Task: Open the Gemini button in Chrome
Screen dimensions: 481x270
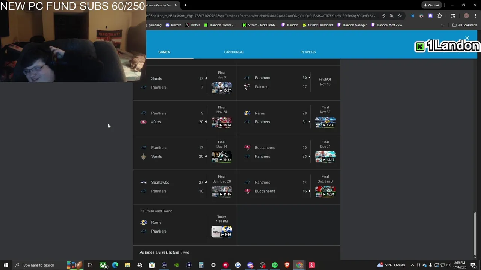Action: coord(431,5)
